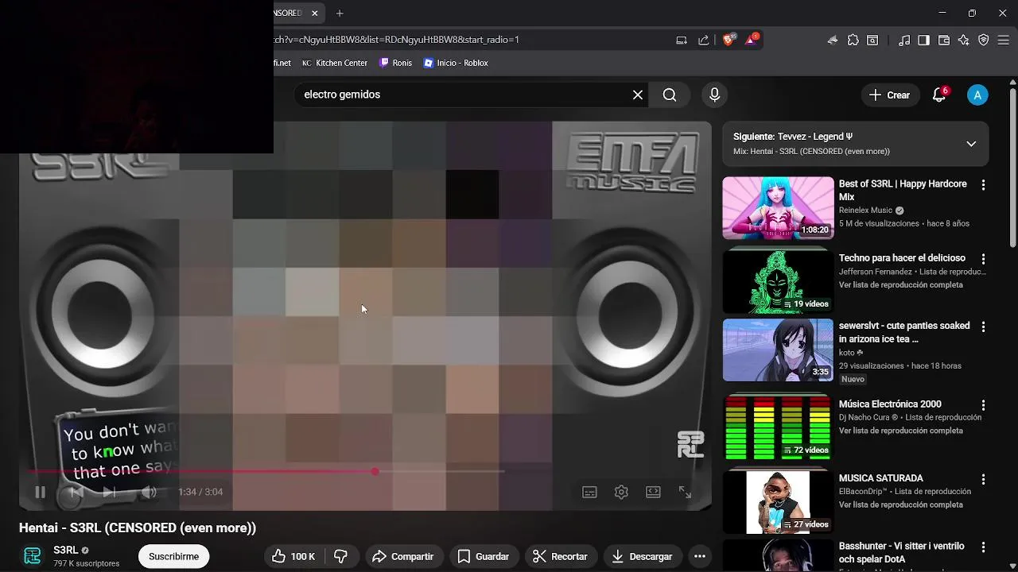Open account avatar menu 'A'
1018x572 pixels.
tap(977, 95)
